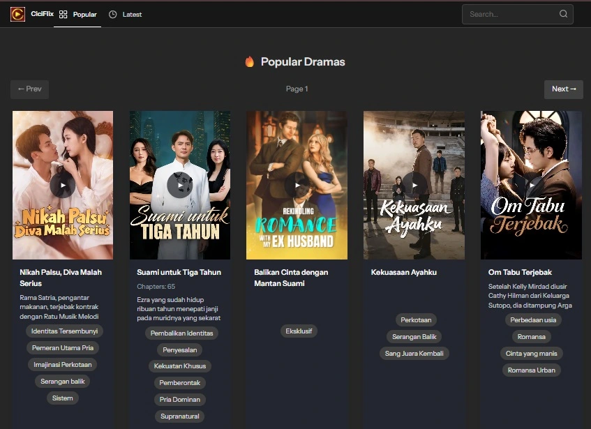Click the Prev page button
This screenshot has height=429, width=591.
point(29,89)
